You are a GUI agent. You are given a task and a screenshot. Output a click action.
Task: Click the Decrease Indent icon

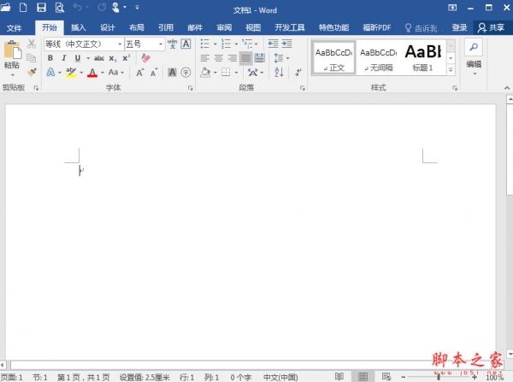(x=273, y=44)
